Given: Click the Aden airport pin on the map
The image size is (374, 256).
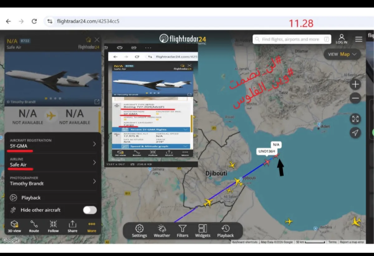Looking at the screenshot, I should (x=319, y=124).
